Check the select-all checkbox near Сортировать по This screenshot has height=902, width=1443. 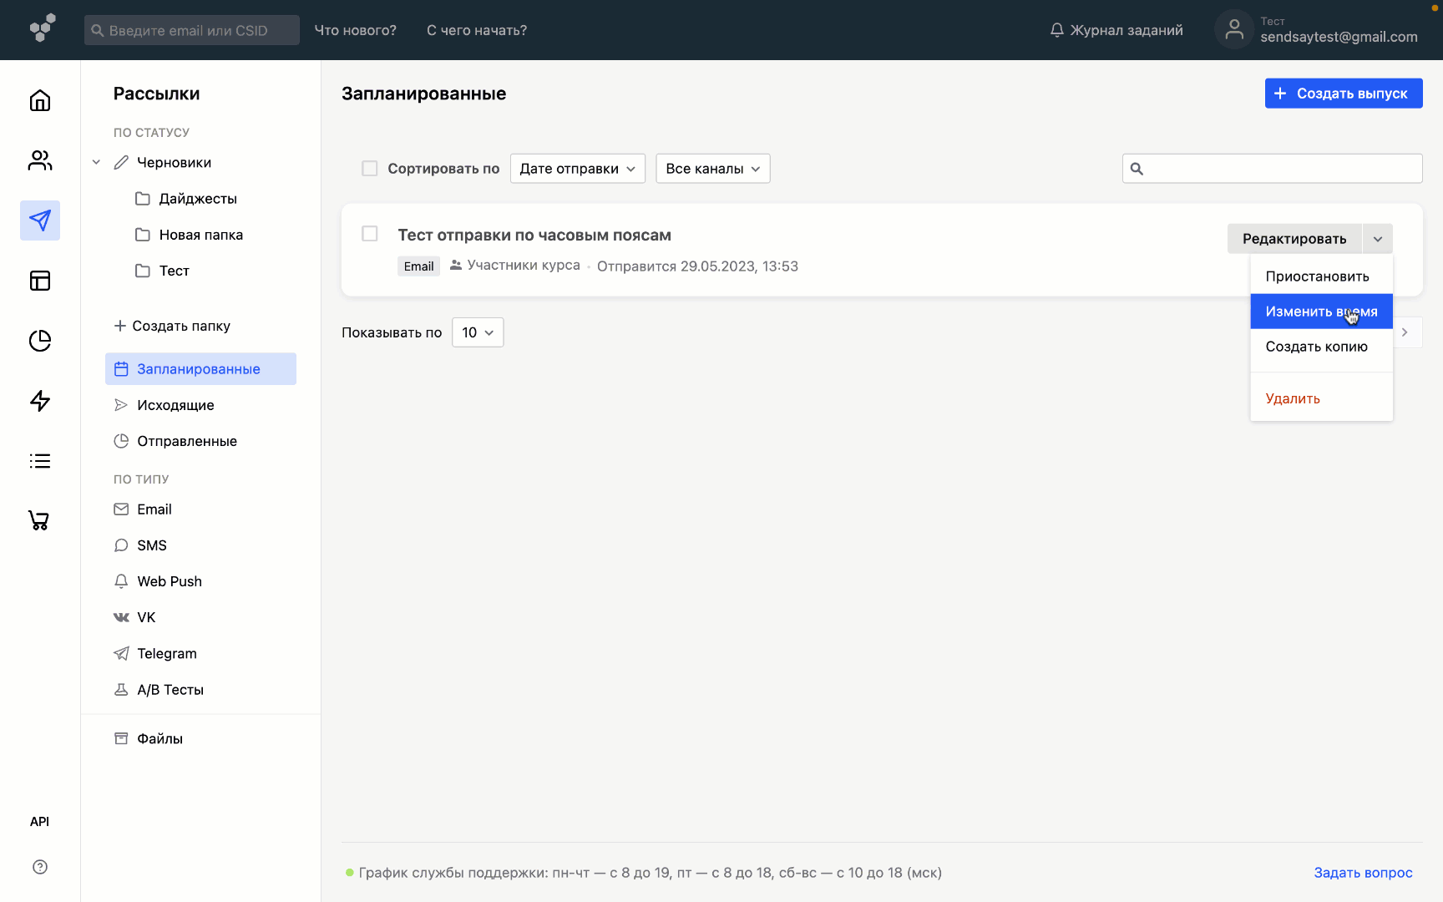(x=369, y=169)
